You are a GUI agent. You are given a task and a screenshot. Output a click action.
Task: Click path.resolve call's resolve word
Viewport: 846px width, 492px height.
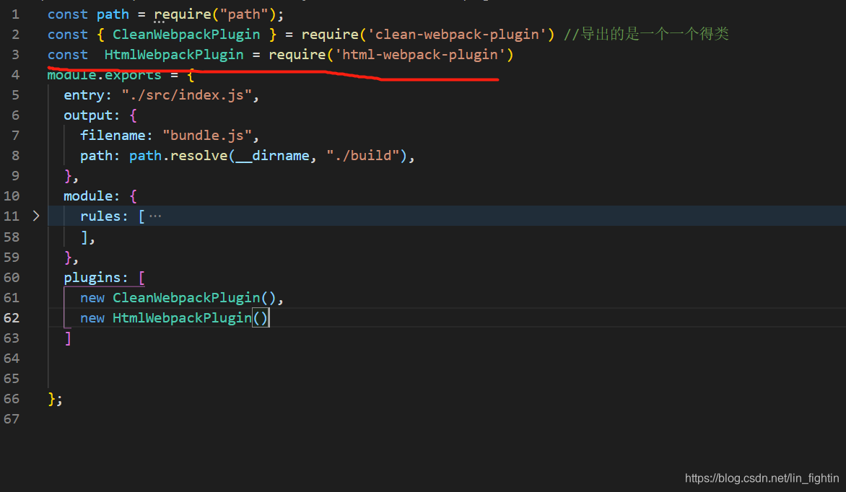199,156
